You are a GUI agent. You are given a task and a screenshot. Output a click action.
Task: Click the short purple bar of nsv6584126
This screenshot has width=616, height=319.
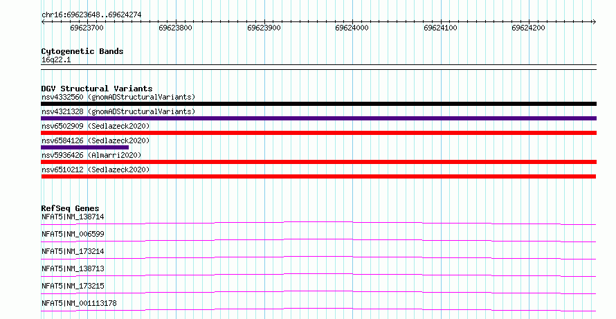pyautogui.click(x=85, y=147)
